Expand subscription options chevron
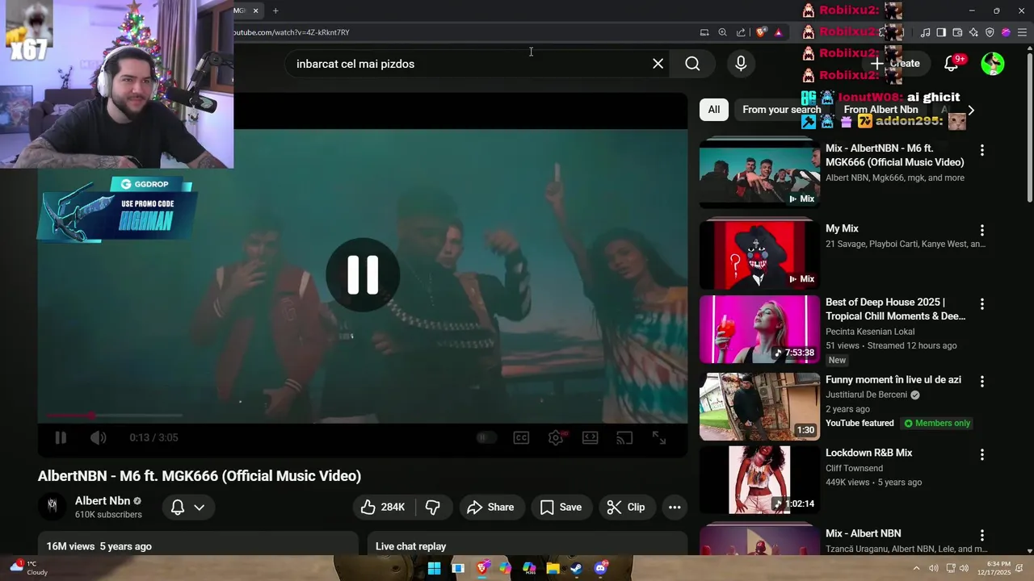This screenshot has width=1034, height=581. [x=200, y=507]
